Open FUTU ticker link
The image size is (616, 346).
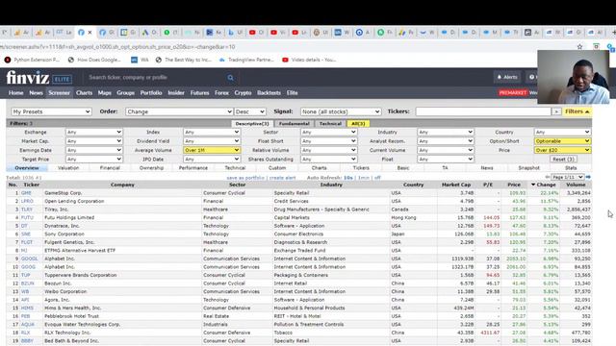(27, 218)
